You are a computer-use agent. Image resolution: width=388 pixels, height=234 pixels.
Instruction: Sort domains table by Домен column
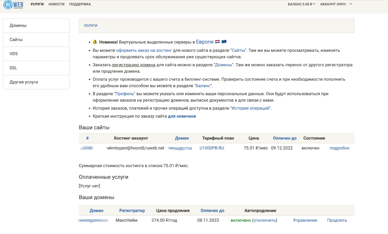96,211
